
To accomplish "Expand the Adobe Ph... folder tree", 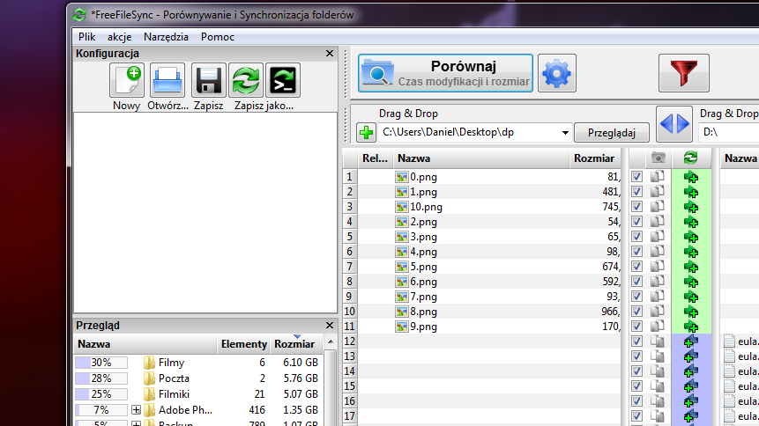I will [136, 410].
